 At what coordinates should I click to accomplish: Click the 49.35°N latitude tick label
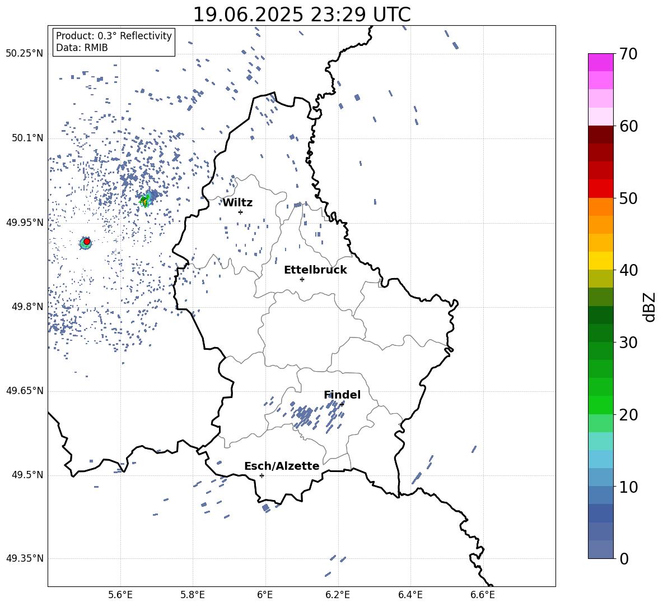tap(25, 558)
